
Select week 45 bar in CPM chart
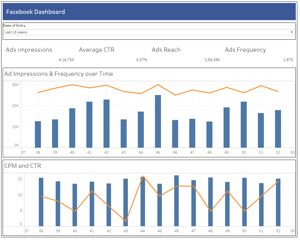[159, 205]
